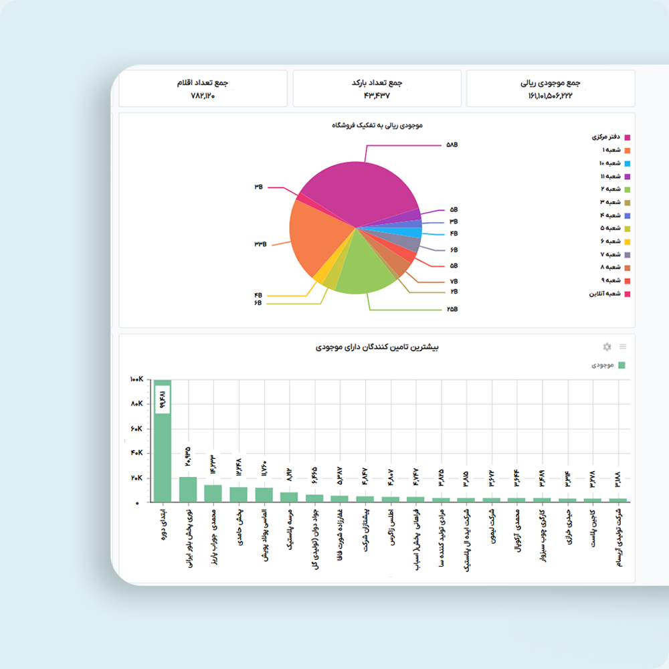Open the bar chart settings gear icon
669x669 pixels.
coord(607,347)
